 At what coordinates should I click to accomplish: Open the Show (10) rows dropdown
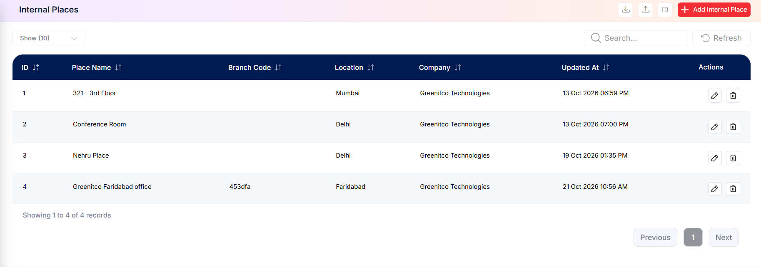(x=49, y=38)
